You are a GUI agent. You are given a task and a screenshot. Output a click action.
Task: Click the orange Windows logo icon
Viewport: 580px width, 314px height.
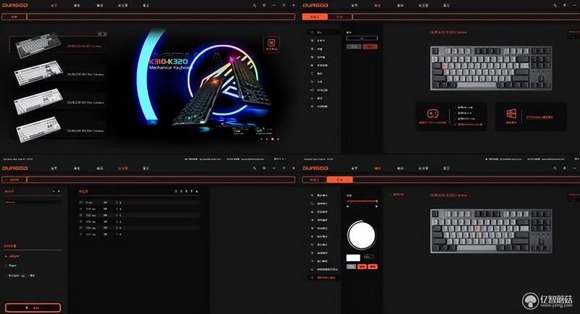point(511,114)
